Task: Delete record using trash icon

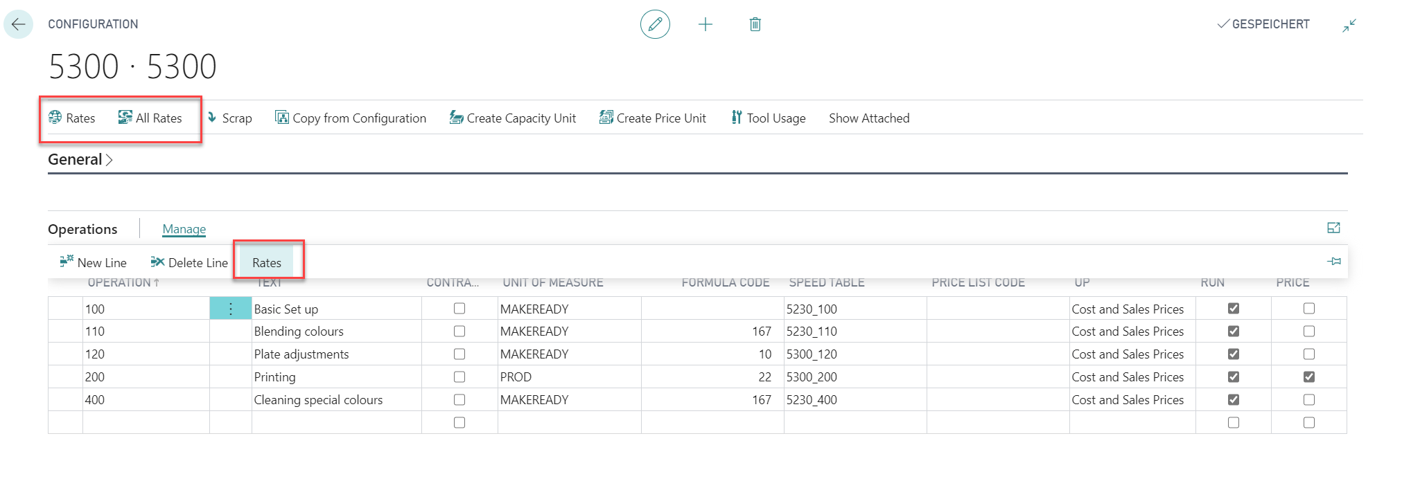Action: point(755,25)
